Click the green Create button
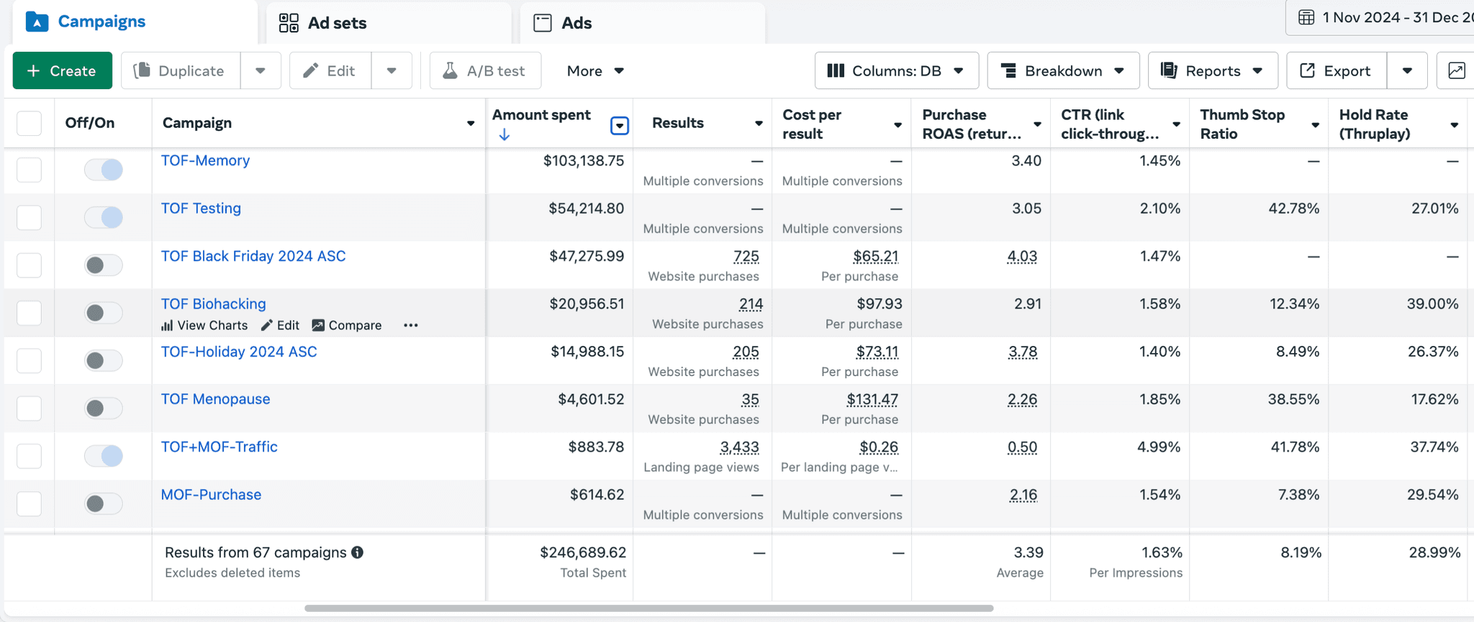The height and width of the screenshot is (622, 1474). (63, 70)
